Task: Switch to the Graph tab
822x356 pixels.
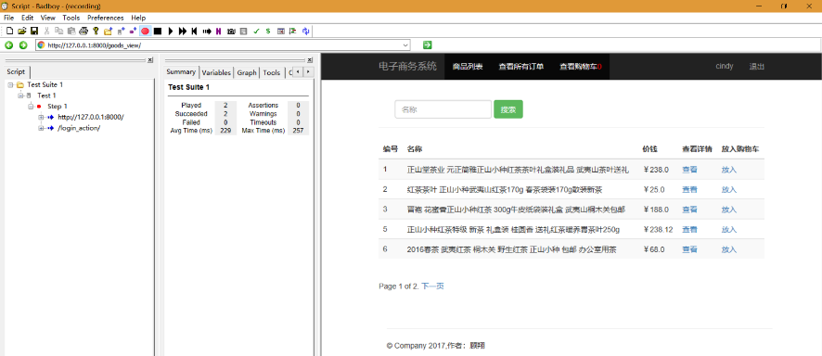Action: tap(247, 72)
